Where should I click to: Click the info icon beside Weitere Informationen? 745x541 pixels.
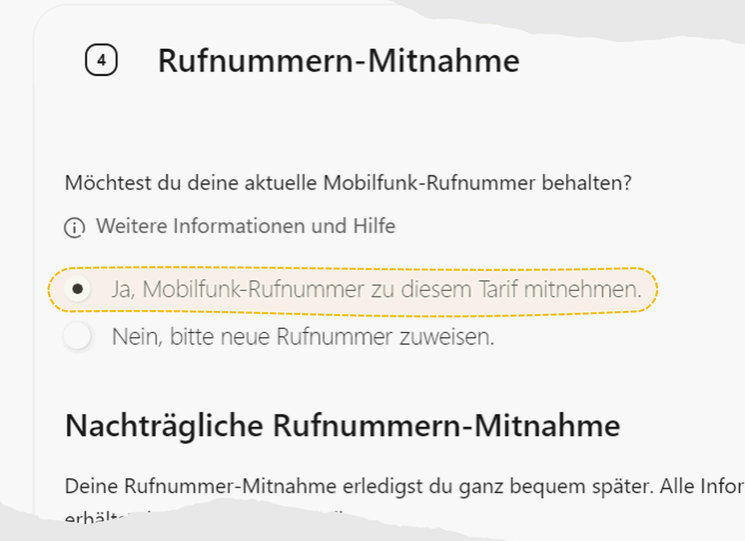(75, 226)
